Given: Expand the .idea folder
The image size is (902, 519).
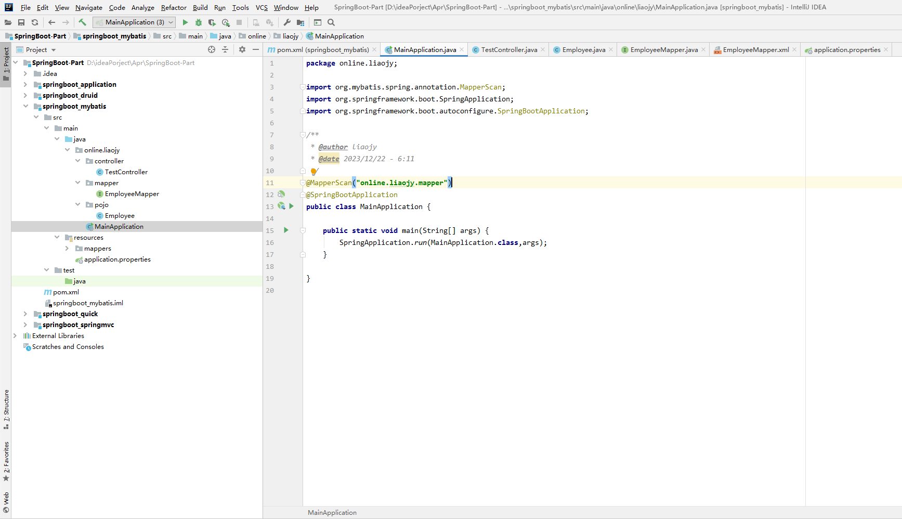Looking at the screenshot, I should coord(25,74).
